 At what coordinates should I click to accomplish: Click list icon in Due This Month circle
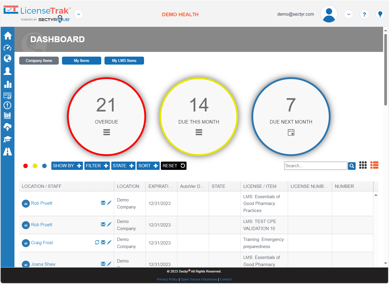(199, 132)
